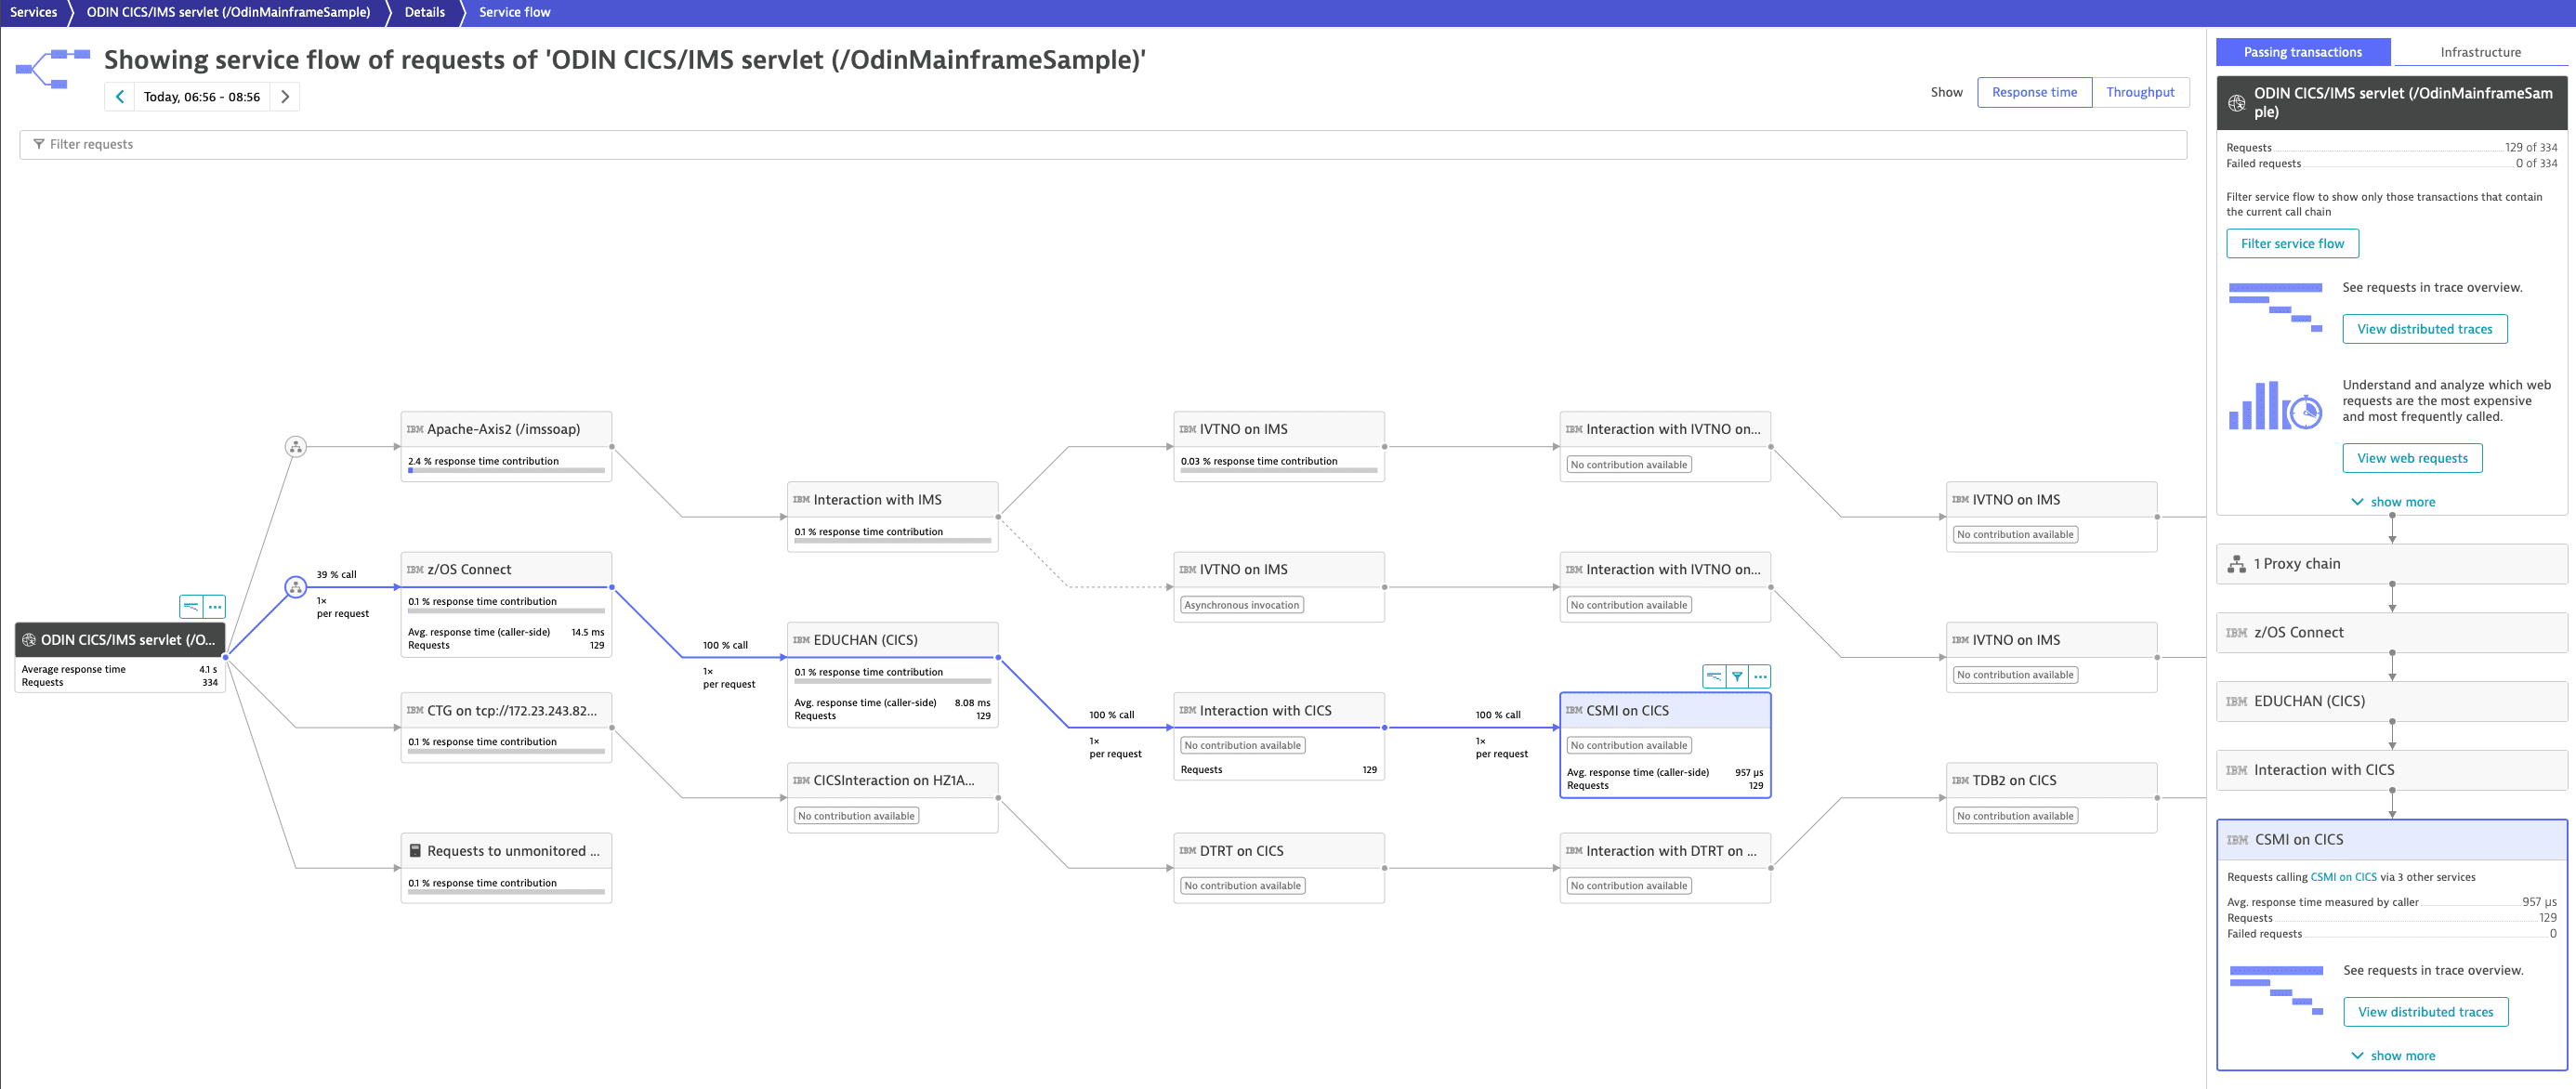Click the proxy chain circle icon before Apache-Axis2

coord(295,447)
